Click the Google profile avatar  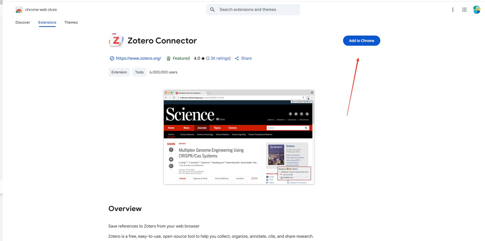477,9
